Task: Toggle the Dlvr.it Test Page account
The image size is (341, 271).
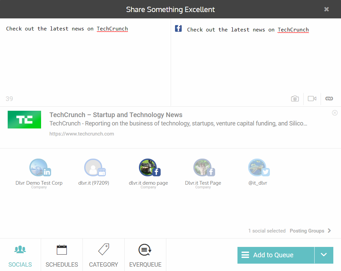Action: [x=203, y=168]
